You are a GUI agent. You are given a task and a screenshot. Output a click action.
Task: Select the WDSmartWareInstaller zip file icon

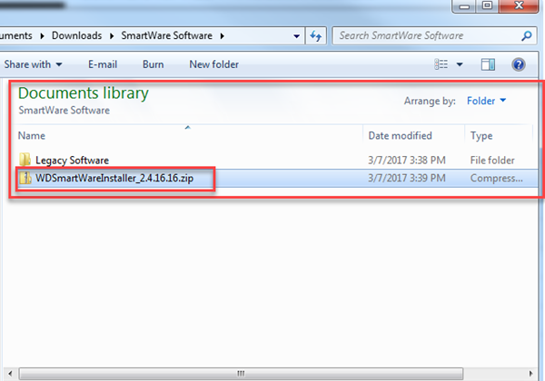(x=25, y=178)
